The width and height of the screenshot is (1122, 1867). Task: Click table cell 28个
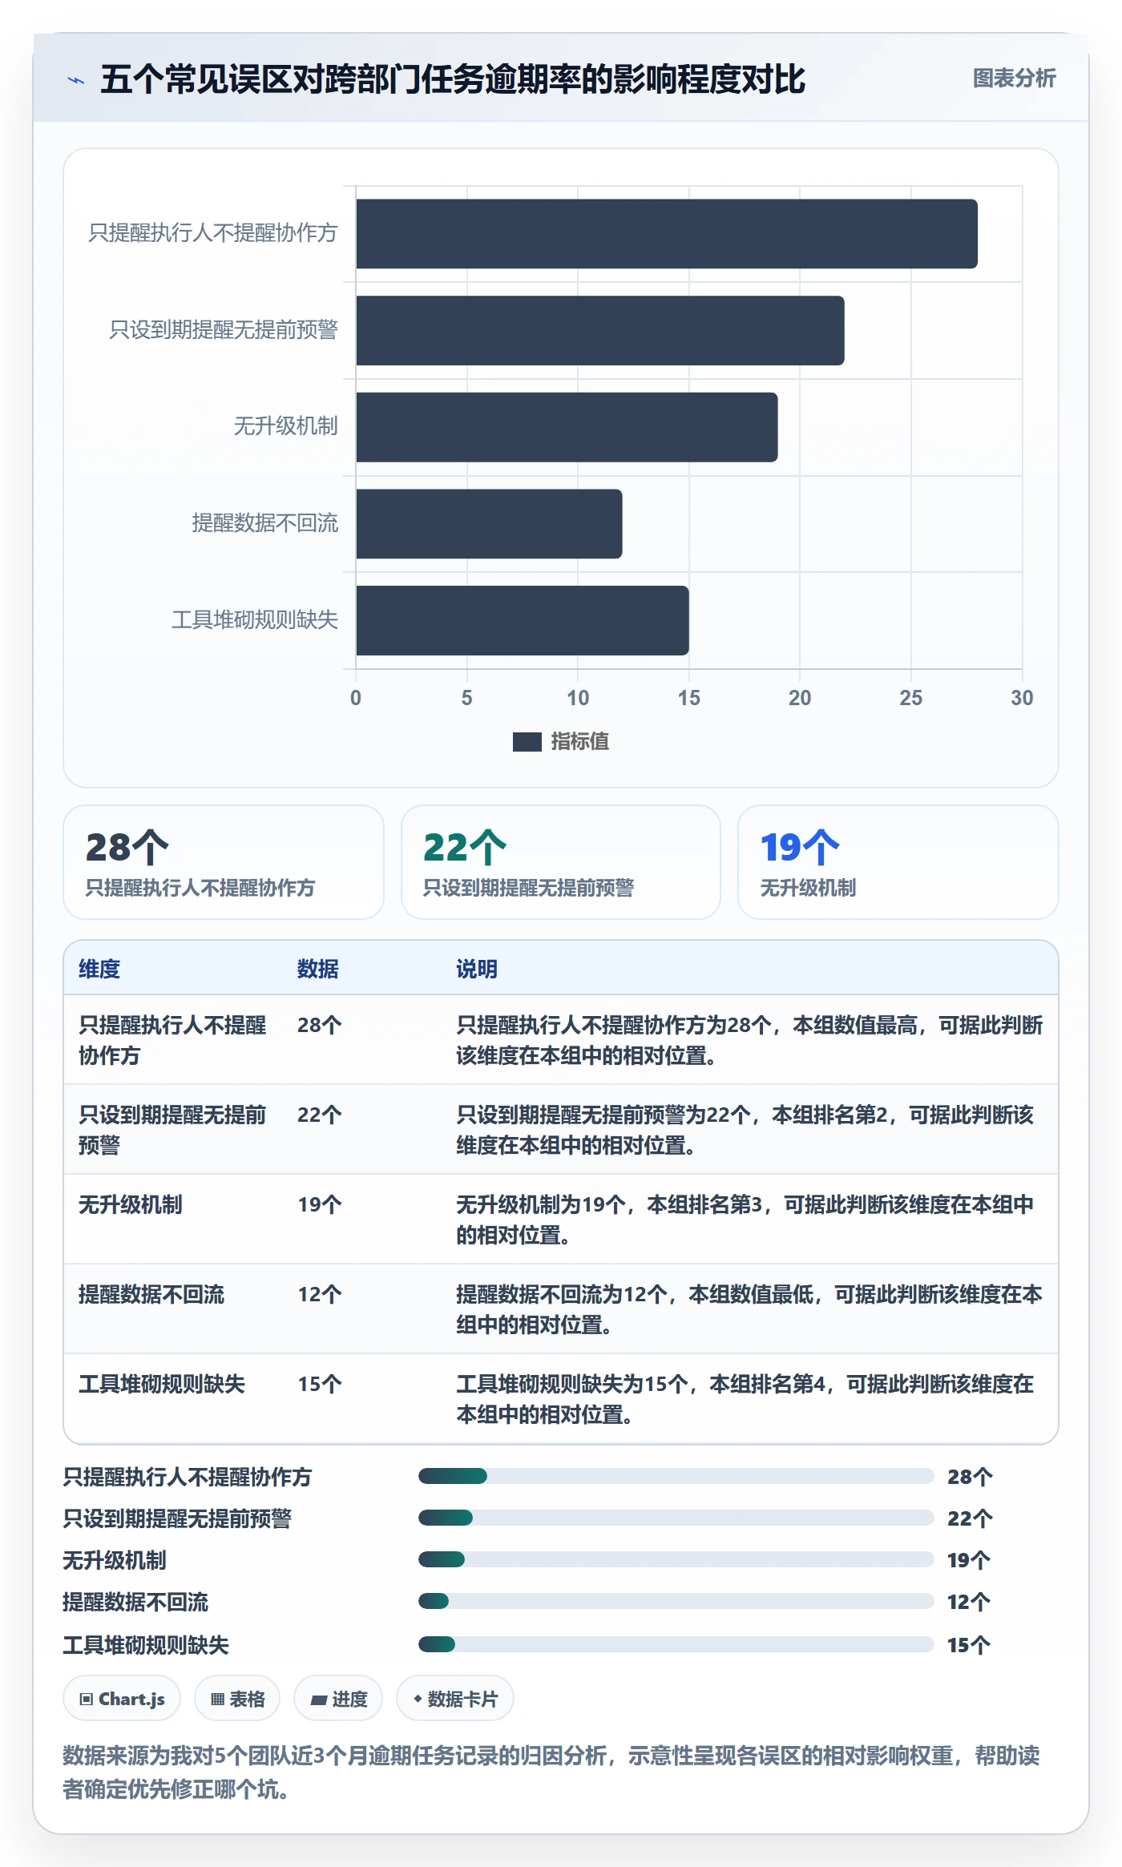pos(320,1025)
